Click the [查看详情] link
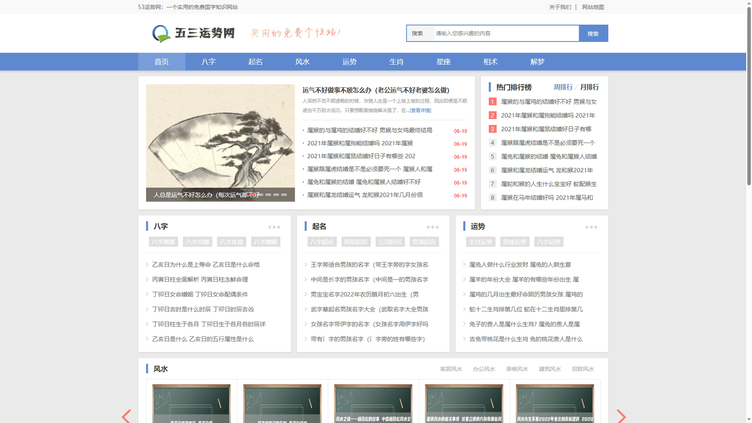The image size is (752, 423). pyautogui.click(x=420, y=111)
